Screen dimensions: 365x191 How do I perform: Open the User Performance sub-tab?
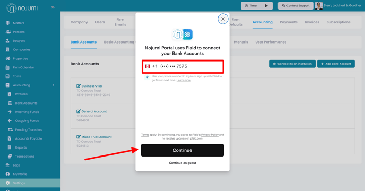(x=271, y=42)
